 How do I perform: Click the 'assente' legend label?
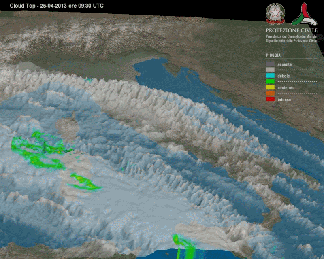(285, 64)
